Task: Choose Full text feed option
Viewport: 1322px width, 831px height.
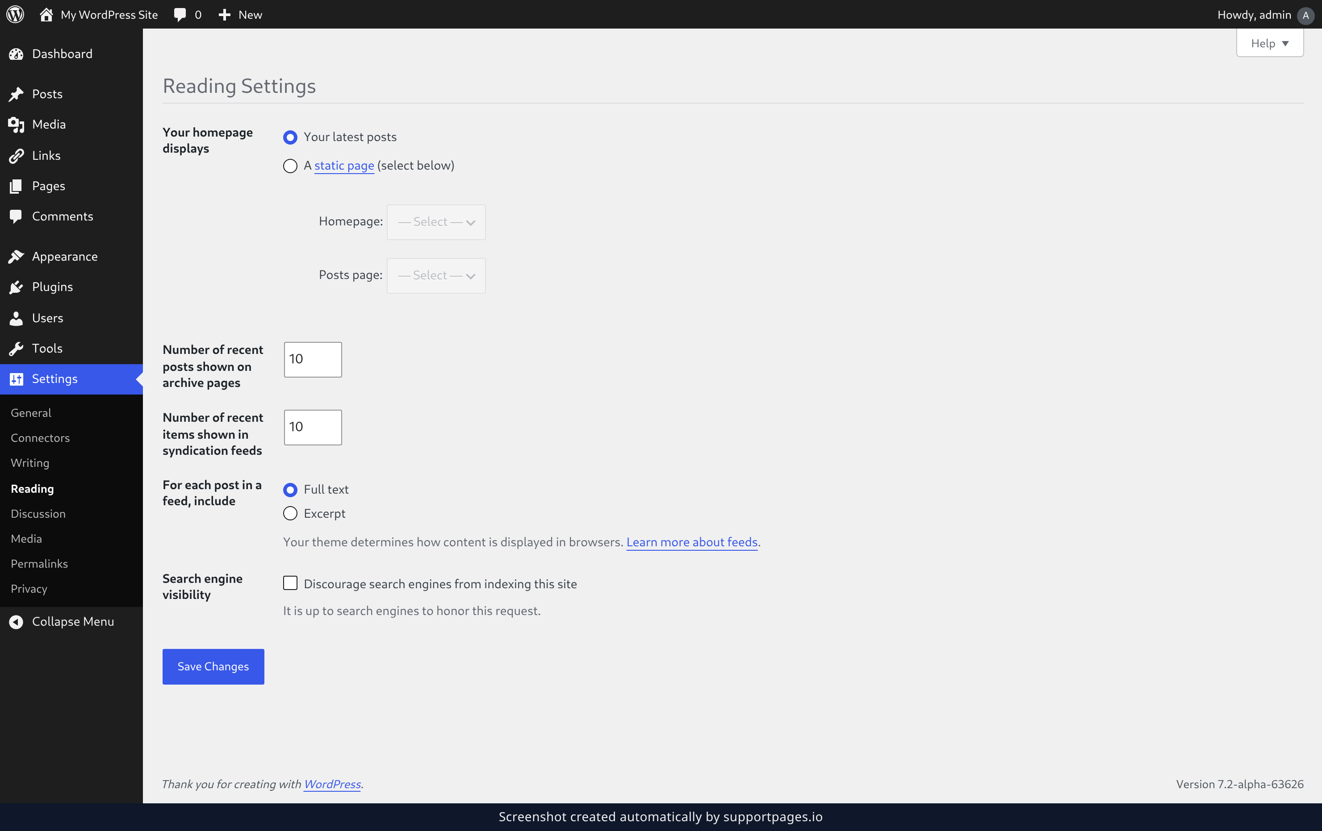Action: [x=290, y=489]
